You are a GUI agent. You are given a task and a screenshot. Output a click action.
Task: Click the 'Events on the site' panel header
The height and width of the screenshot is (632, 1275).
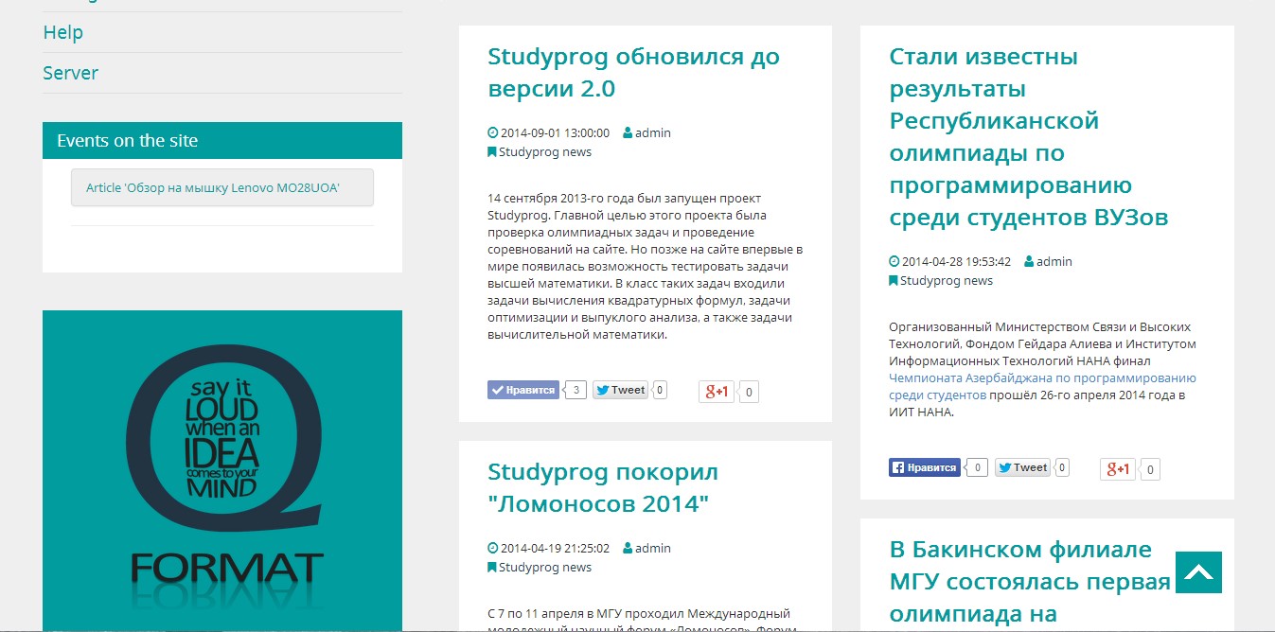(x=222, y=140)
